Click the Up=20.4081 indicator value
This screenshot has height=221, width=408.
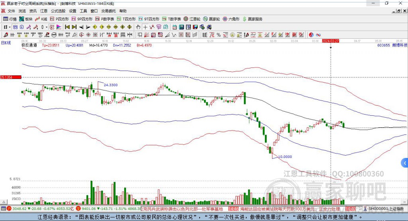pos(75,45)
